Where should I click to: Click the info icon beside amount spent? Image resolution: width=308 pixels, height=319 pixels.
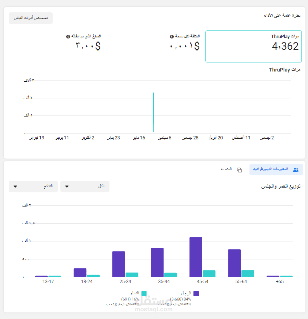pos(68,36)
